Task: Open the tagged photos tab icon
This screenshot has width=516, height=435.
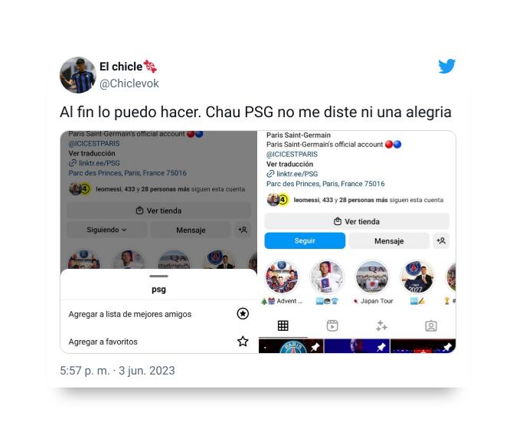Action: pyautogui.click(x=431, y=325)
